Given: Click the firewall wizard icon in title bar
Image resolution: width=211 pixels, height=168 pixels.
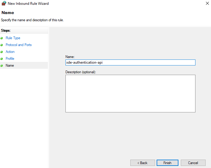Looking at the screenshot, I should (x=4, y=3).
